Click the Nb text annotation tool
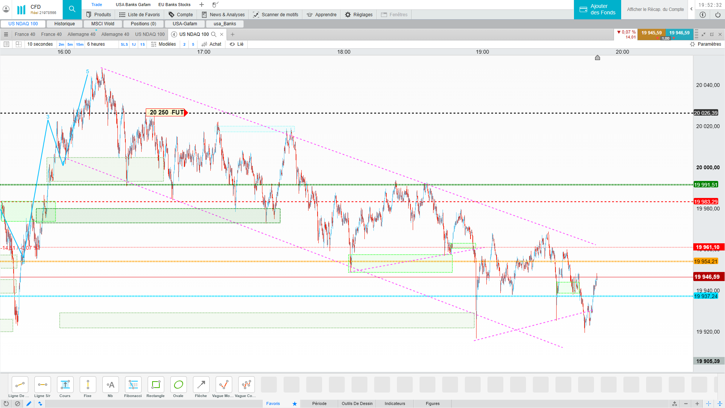This screenshot has width=725, height=408. click(x=110, y=385)
